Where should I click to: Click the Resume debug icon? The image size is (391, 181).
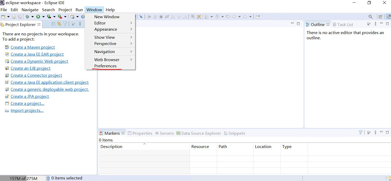pos(149,17)
